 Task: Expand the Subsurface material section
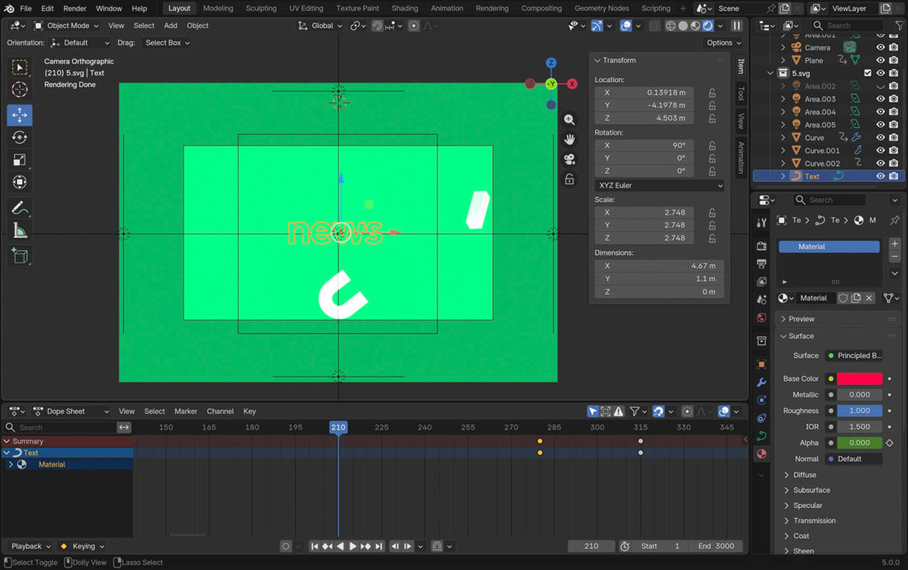(x=811, y=490)
